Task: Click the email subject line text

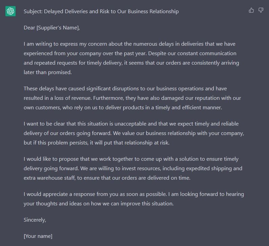Action: [101, 12]
